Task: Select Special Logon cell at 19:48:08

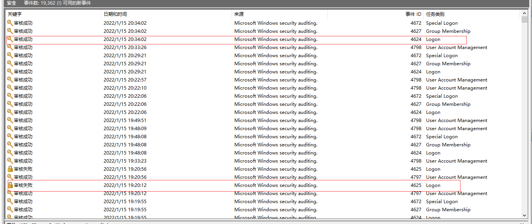Action: click(442, 136)
